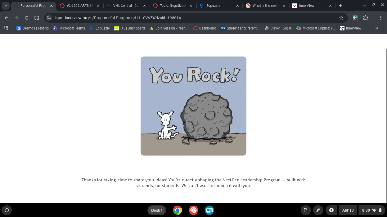Open the Chrome three-dot menu
The width and height of the screenshot is (387, 217).
pyautogui.click(x=381, y=18)
